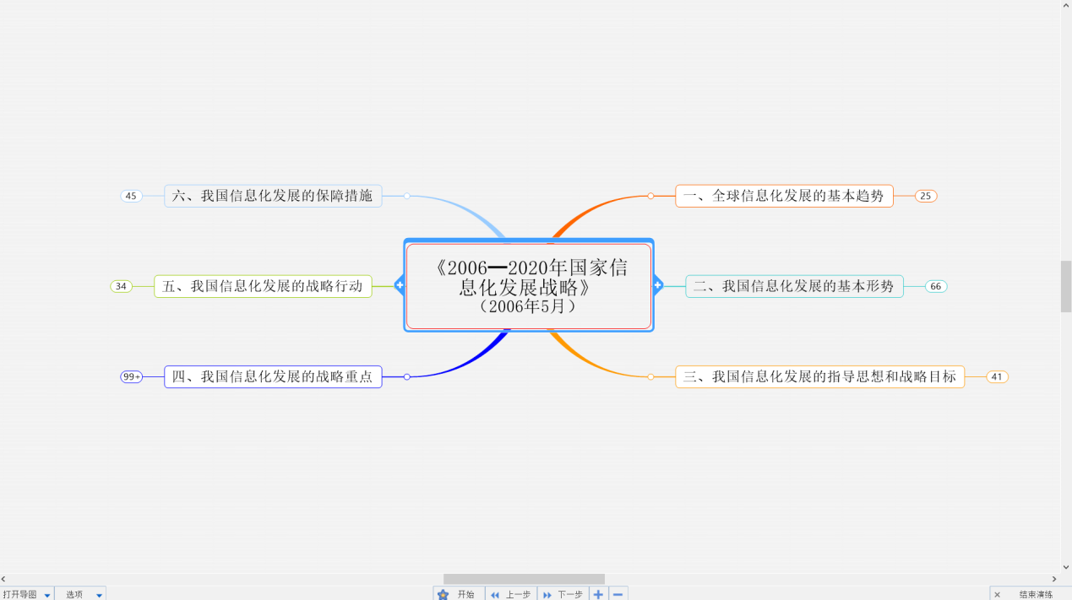The height and width of the screenshot is (600, 1072).
Task: Expand the 66 subtopics badge
Action: tap(936, 286)
